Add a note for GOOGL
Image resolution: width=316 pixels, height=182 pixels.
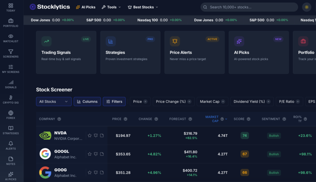[x=102, y=154]
